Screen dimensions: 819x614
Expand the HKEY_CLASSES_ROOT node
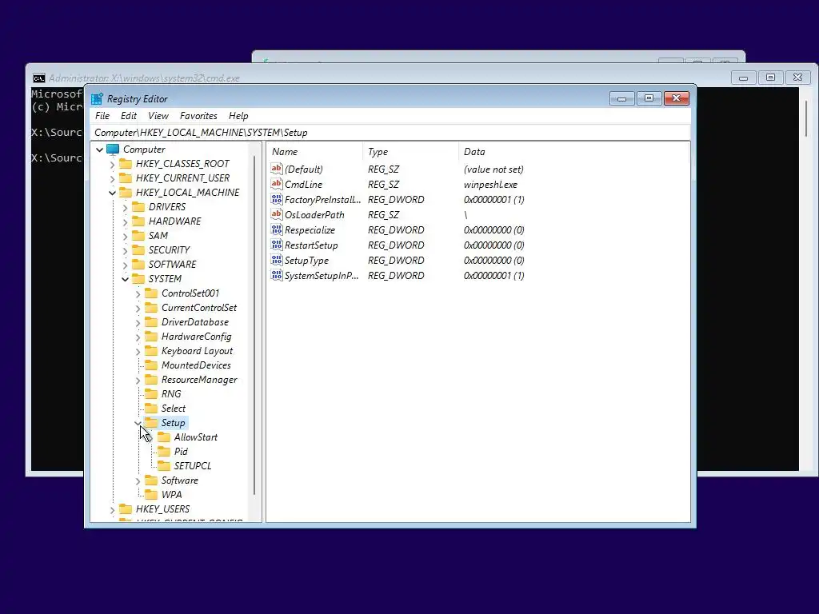[x=112, y=165]
